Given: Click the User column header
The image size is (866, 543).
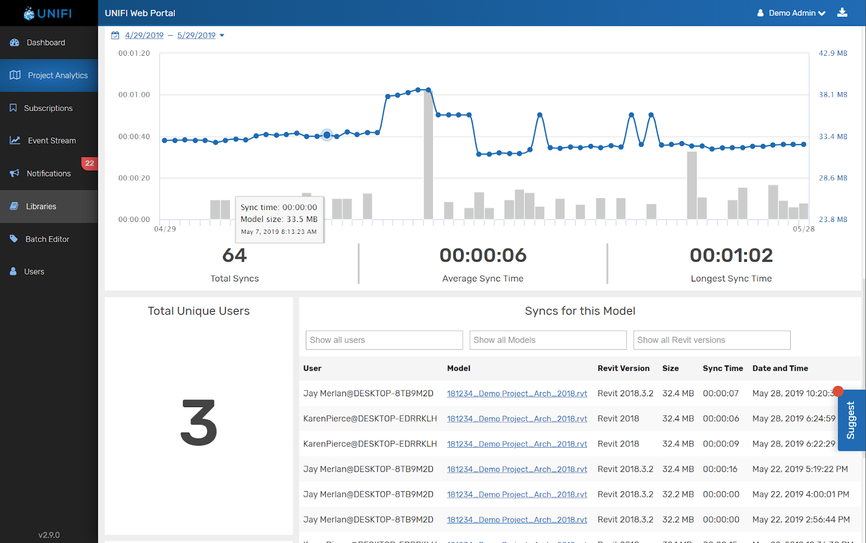Looking at the screenshot, I should 312,368.
